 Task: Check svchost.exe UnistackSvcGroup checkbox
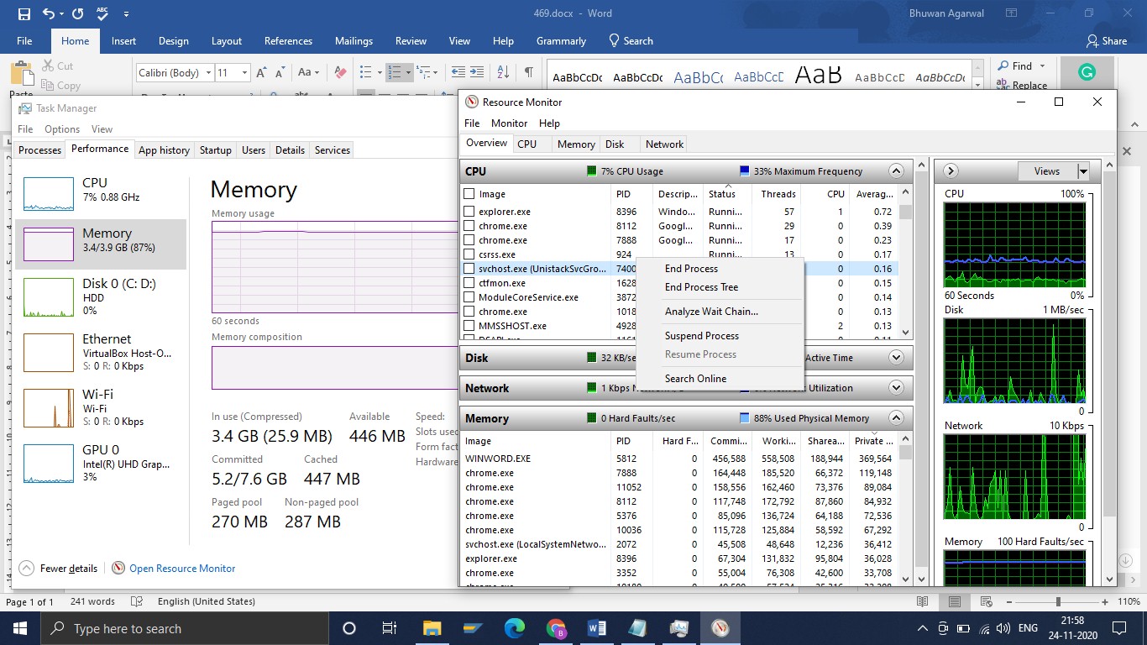(x=469, y=269)
